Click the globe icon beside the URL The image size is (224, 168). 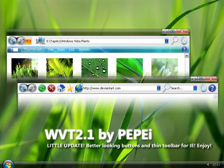tap(79, 88)
